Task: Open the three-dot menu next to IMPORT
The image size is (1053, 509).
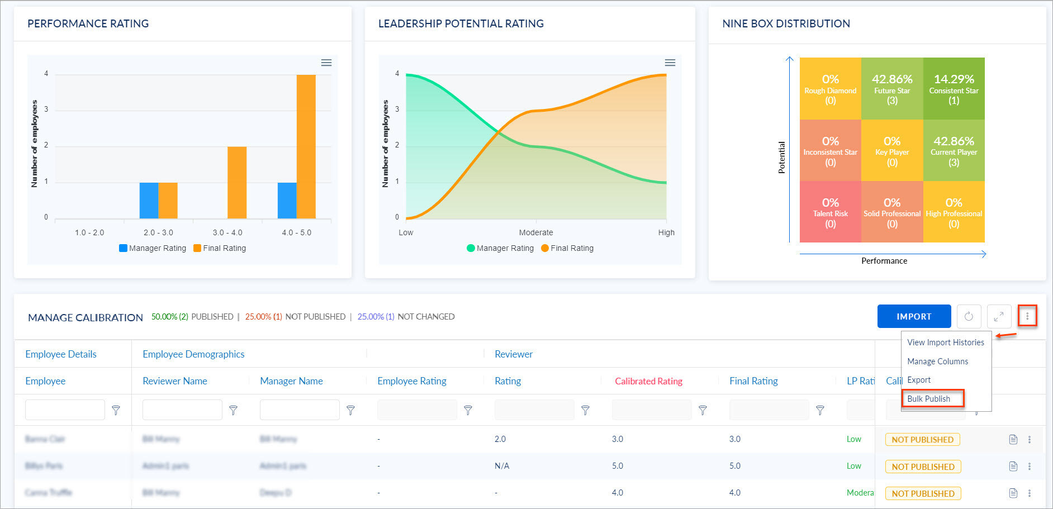Action: click(x=1028, y=316)
